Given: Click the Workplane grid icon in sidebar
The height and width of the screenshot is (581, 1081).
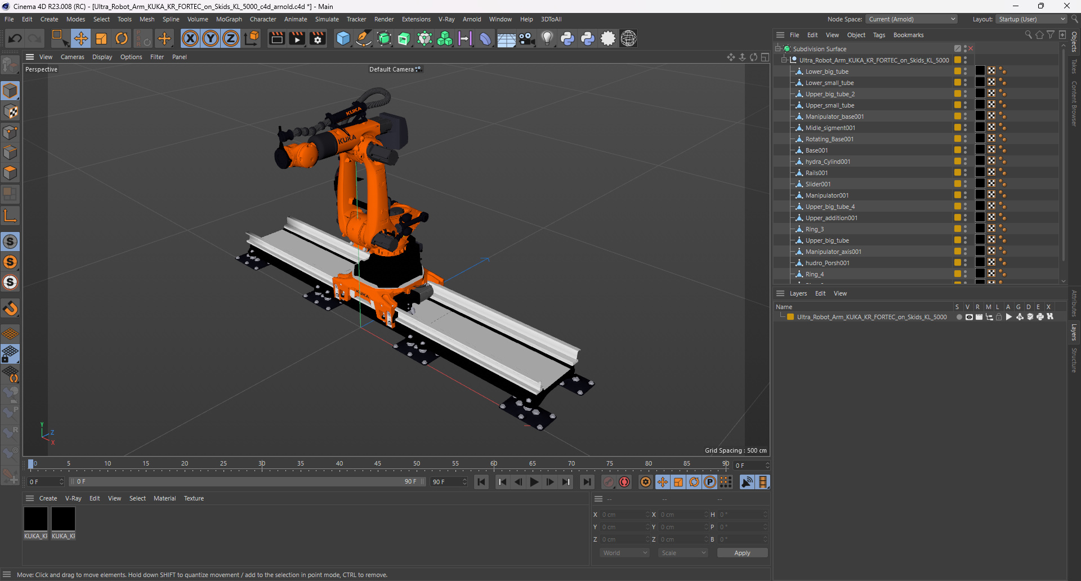Looking at the screenshot, I should (10, 333).
